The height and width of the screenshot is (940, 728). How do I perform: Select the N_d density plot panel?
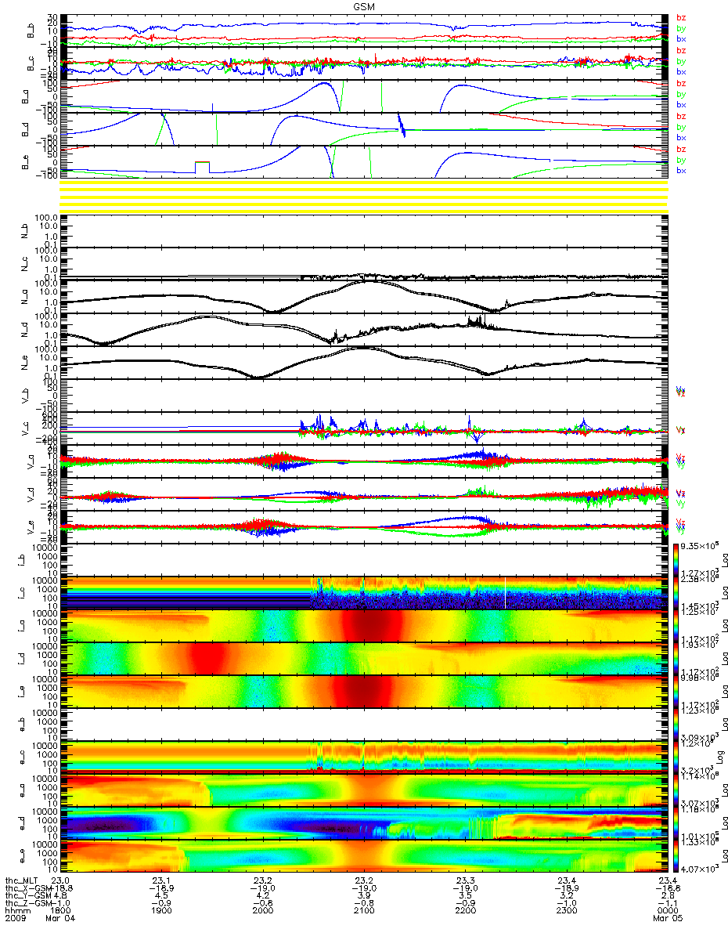(x=365, y=330)
